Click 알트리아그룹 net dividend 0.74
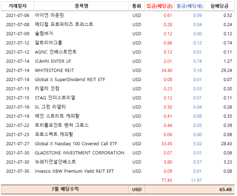This screenshot has width=237, height=196. 228,43
